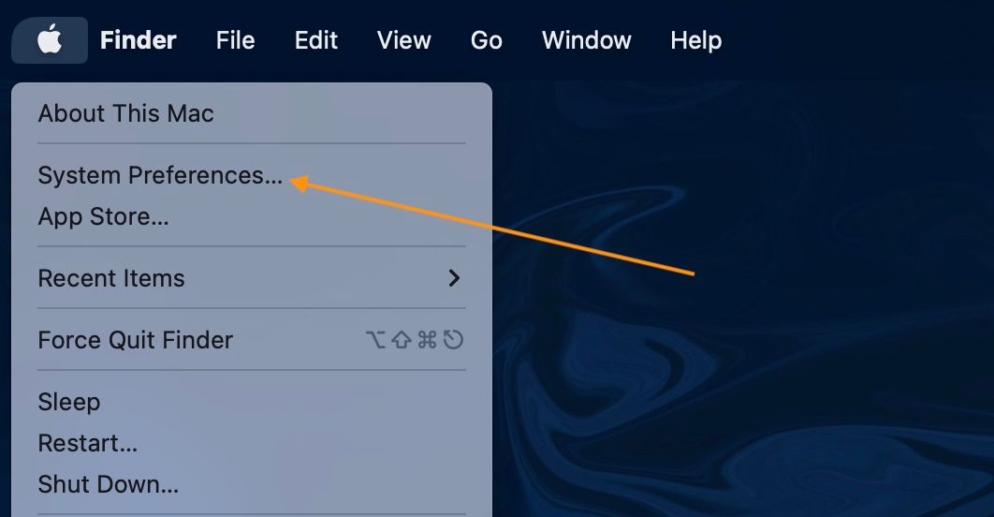
Task: Open the Finder application menu
Action: pos(139,40)
